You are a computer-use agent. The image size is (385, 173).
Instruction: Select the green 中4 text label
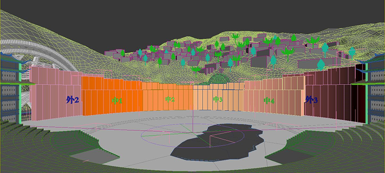click(x=269, y=100)
